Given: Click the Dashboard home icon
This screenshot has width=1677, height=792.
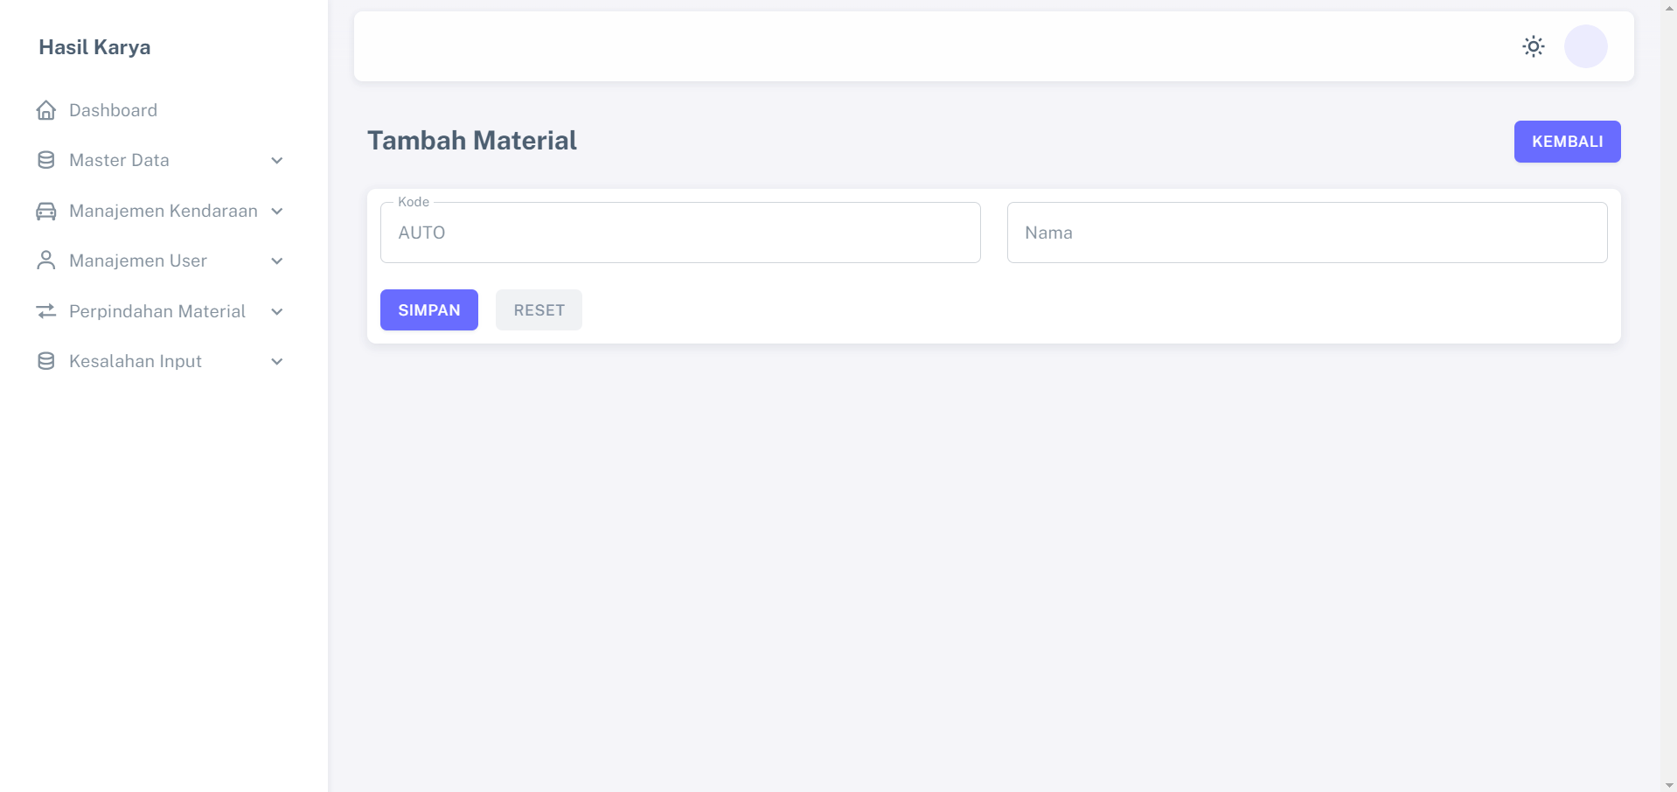Looking at the screenshot, I should (46, 110).
